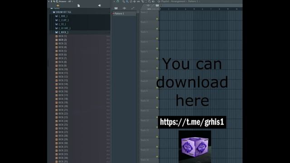
Task: Click the browser search magnifier icon
Action: click(x=57, y=1)
